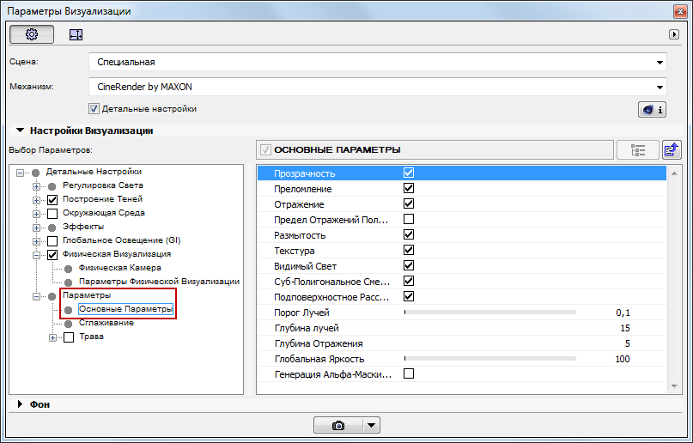The height and width of the screenshot is (443, 693).
Task: Expand the Окружающая Среда node
Action: (36, 215)
